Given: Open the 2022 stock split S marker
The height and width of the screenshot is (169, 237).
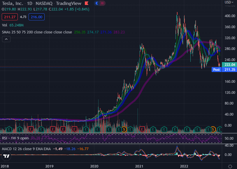Looking at the screenshot, I should (213, 129).
